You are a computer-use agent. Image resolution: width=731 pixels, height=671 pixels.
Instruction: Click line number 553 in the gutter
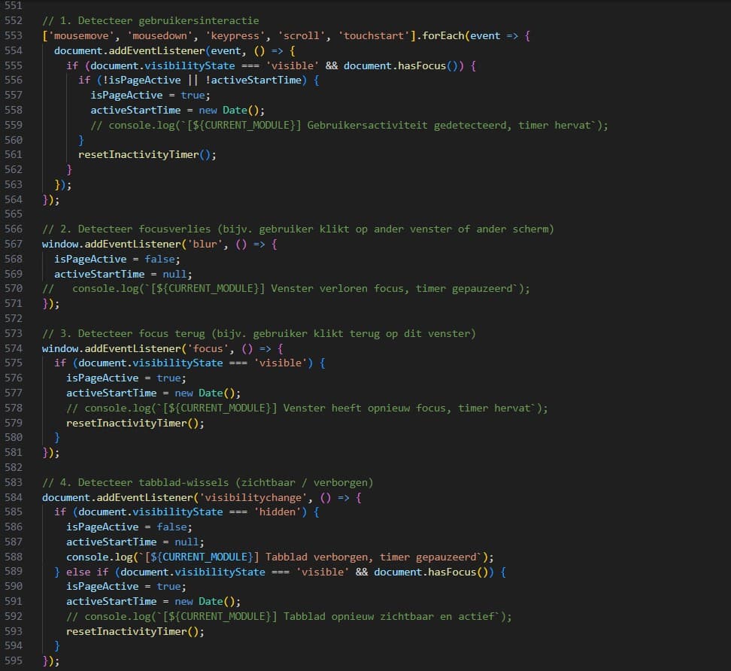point(14,35)
